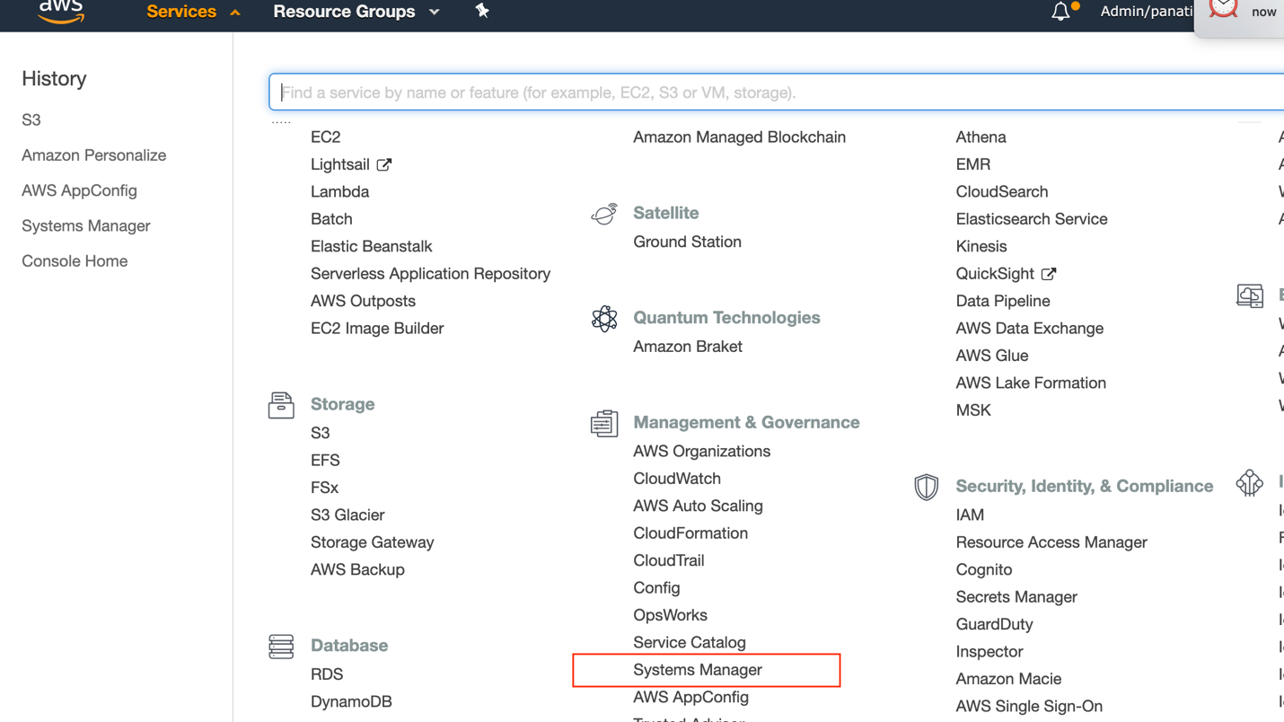Click the Storage category icon
Screen dimensions: 1284x722
coord(281,405)
